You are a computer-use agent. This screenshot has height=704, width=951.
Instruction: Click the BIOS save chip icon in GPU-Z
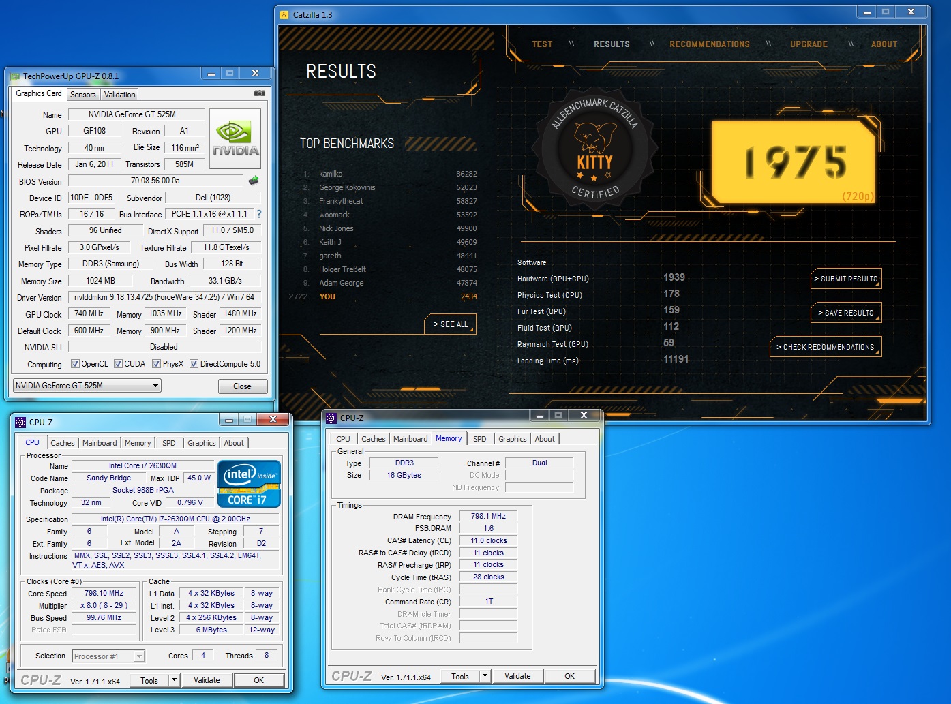254,181
